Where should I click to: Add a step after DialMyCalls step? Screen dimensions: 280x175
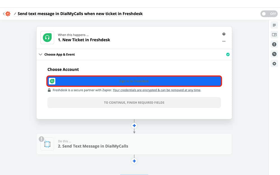(134, 161)
